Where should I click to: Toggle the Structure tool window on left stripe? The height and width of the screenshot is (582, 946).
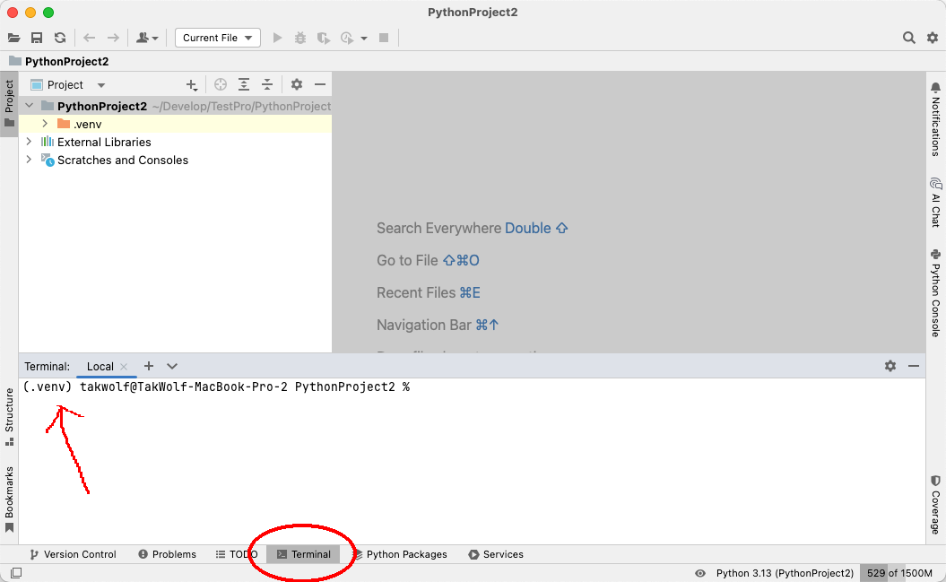(9, 417)
